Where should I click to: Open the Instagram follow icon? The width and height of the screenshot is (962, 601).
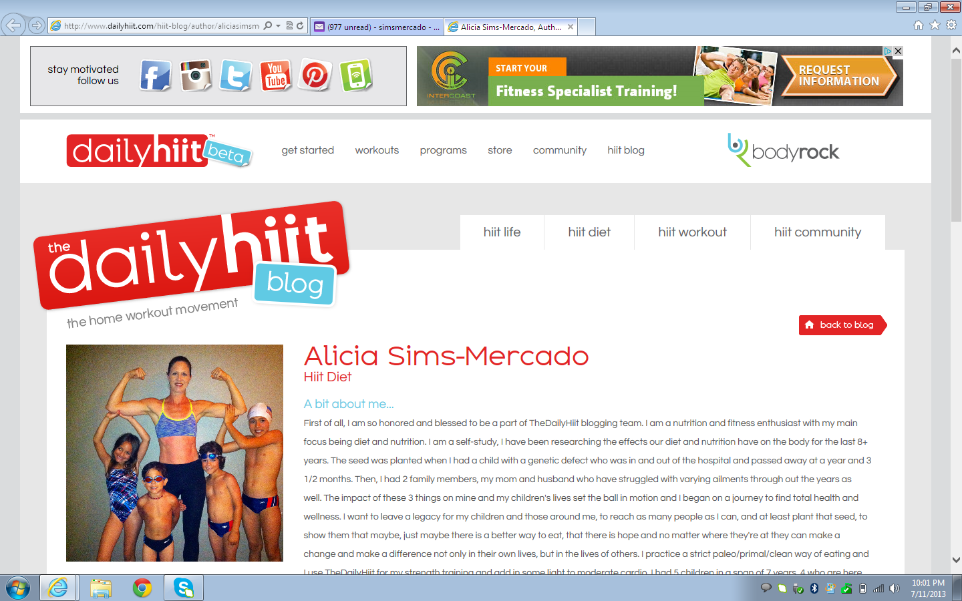pos(196,75)
